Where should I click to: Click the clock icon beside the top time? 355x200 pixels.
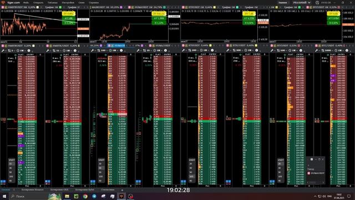tap(317, 3)
